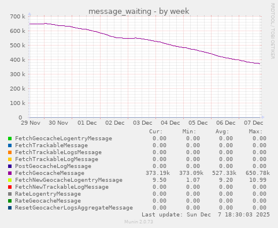Screen dimensions: 278x228
Task: Click the orange FetchTrackableLogsMessage legend swatch
Action: point(10,152)
